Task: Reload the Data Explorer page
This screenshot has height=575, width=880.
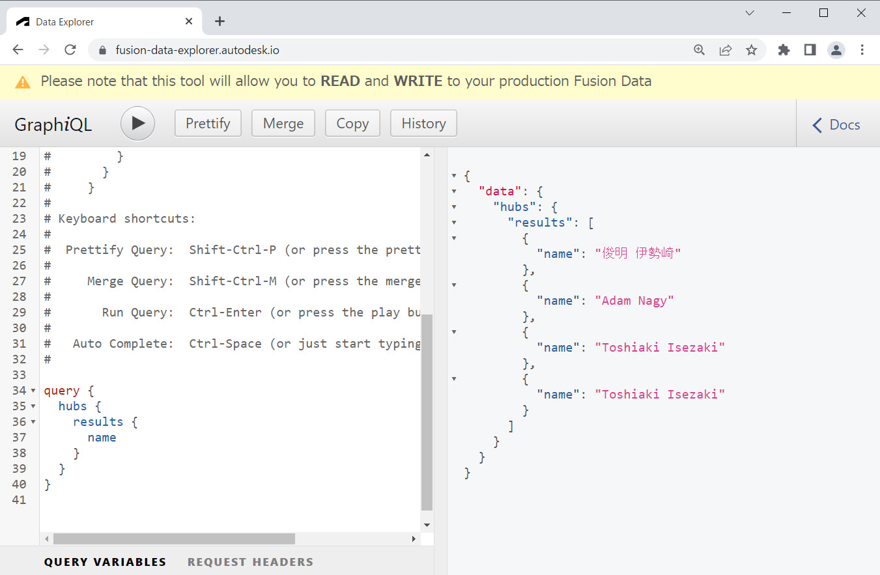Action: (70, 50)
